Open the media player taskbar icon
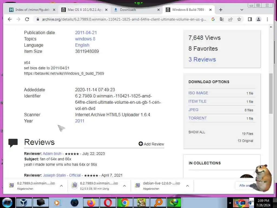277x208 pixels. coord(57,203)
